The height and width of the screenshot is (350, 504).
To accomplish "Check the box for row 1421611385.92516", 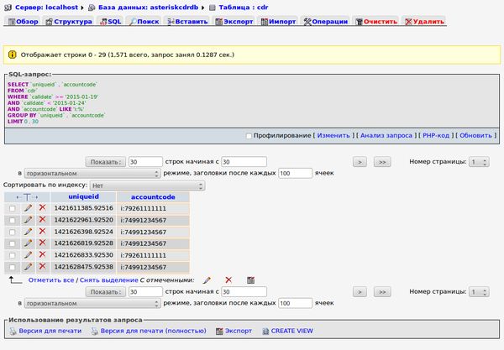I will [12, 208].
